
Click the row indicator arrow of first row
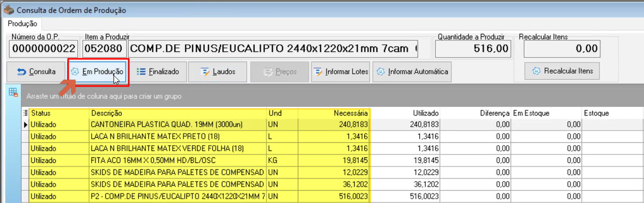point(25,124)
